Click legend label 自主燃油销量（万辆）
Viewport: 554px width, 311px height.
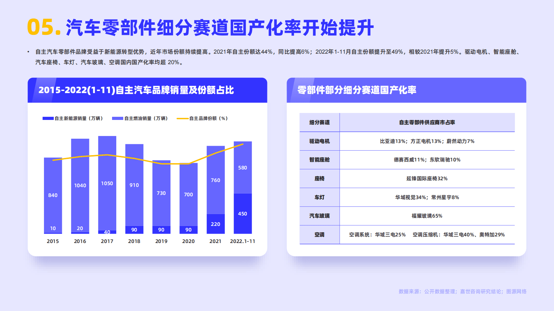(146, 119)
